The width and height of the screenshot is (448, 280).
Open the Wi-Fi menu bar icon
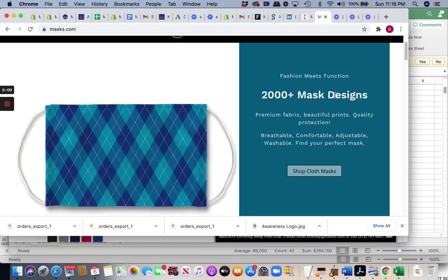(330, 4)
